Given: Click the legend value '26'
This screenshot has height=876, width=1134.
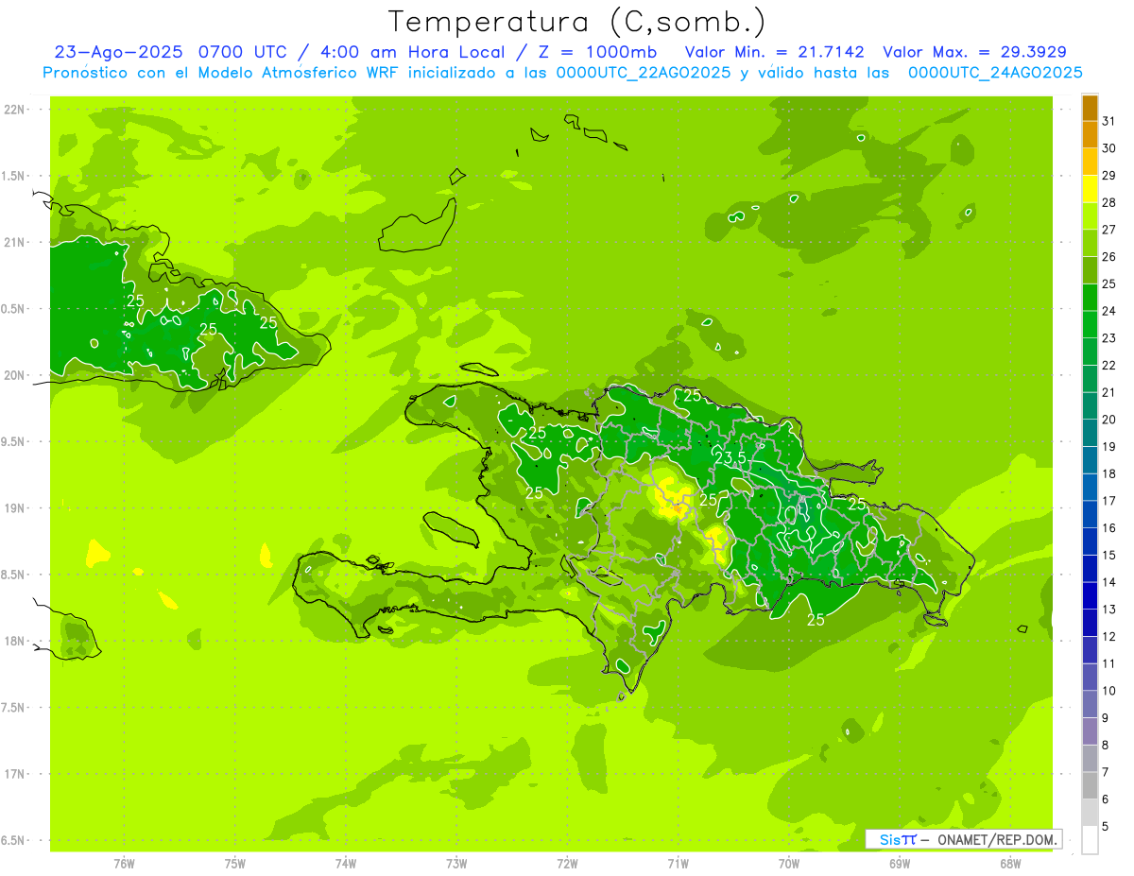Looking at the screenshot, I should point(1108,256).
